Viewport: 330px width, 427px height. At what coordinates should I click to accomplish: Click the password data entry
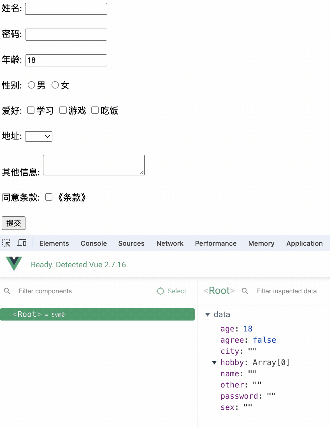coord(248,396)
